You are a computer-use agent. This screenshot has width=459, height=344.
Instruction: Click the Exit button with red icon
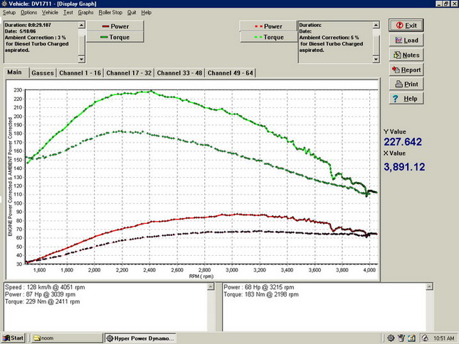[406, 26]
